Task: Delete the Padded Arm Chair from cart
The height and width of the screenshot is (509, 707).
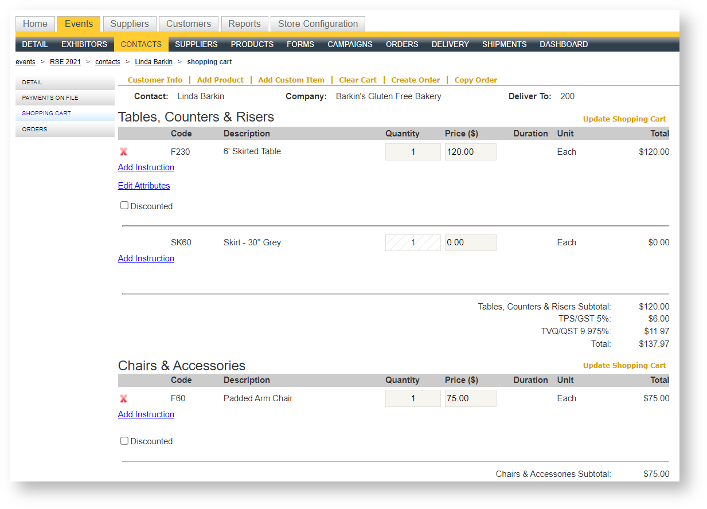Action: (123, 398)
